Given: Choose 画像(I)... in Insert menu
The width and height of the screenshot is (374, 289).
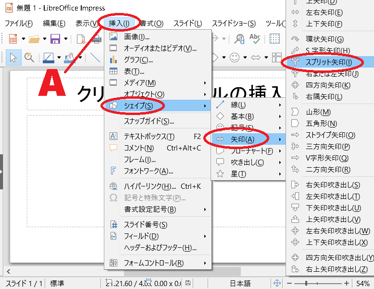Looking at the screenshot, I should 158,36.
